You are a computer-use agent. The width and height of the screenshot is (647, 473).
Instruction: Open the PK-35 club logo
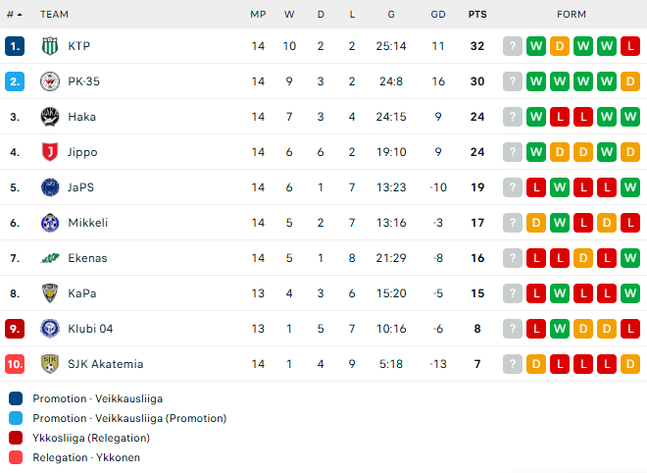pyautogui.click(x=50, y=81)
